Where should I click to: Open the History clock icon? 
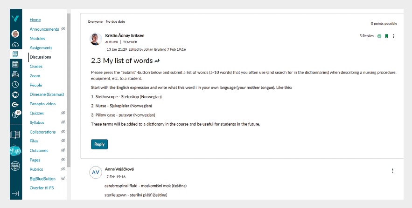coord(15,84)
